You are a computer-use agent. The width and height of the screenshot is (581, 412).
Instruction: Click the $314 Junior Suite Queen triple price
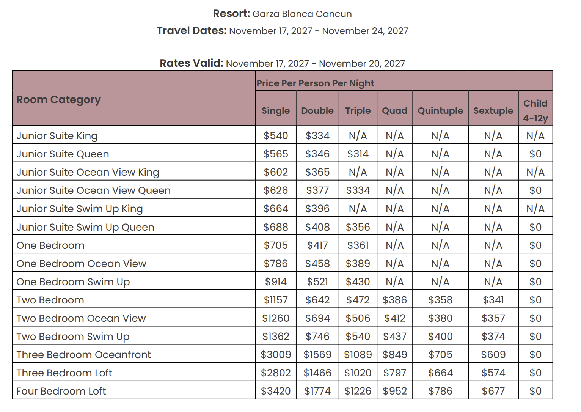tap(358, 154)
